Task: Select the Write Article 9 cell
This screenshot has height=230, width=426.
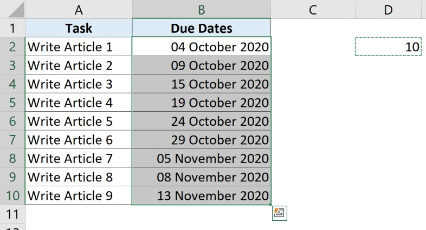Action: pyautogui.click(x=79, y=195)
